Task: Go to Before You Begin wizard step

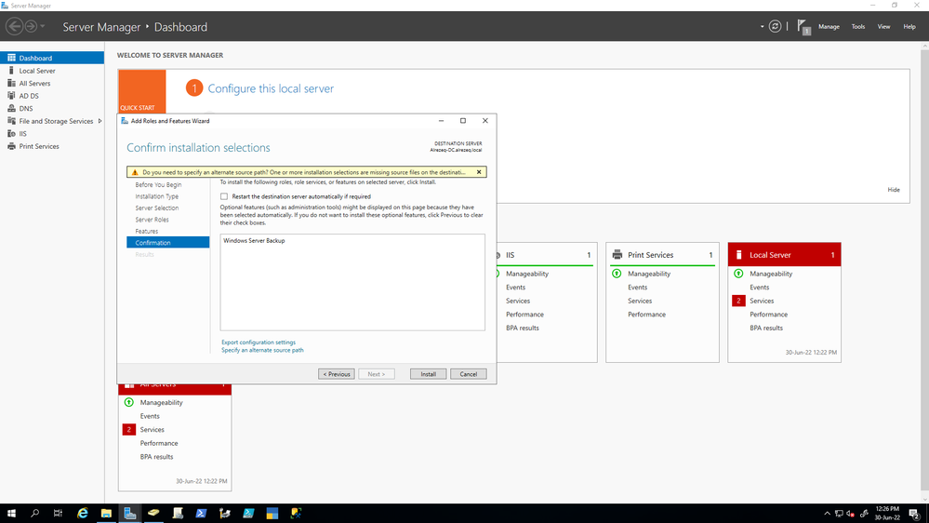Action: tap(158, 185)
